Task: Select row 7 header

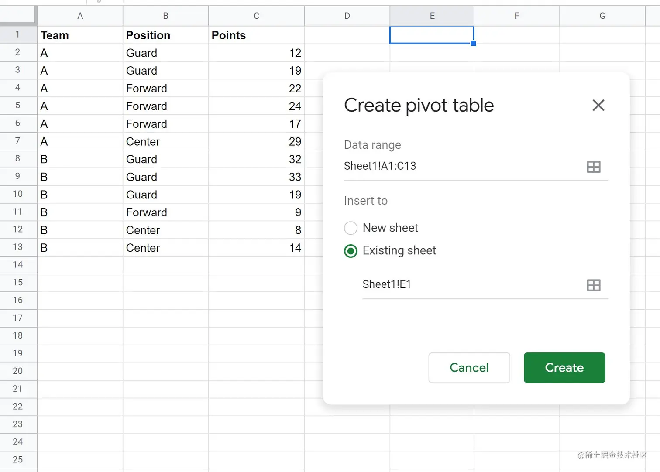Action: [x=18, y=141]
